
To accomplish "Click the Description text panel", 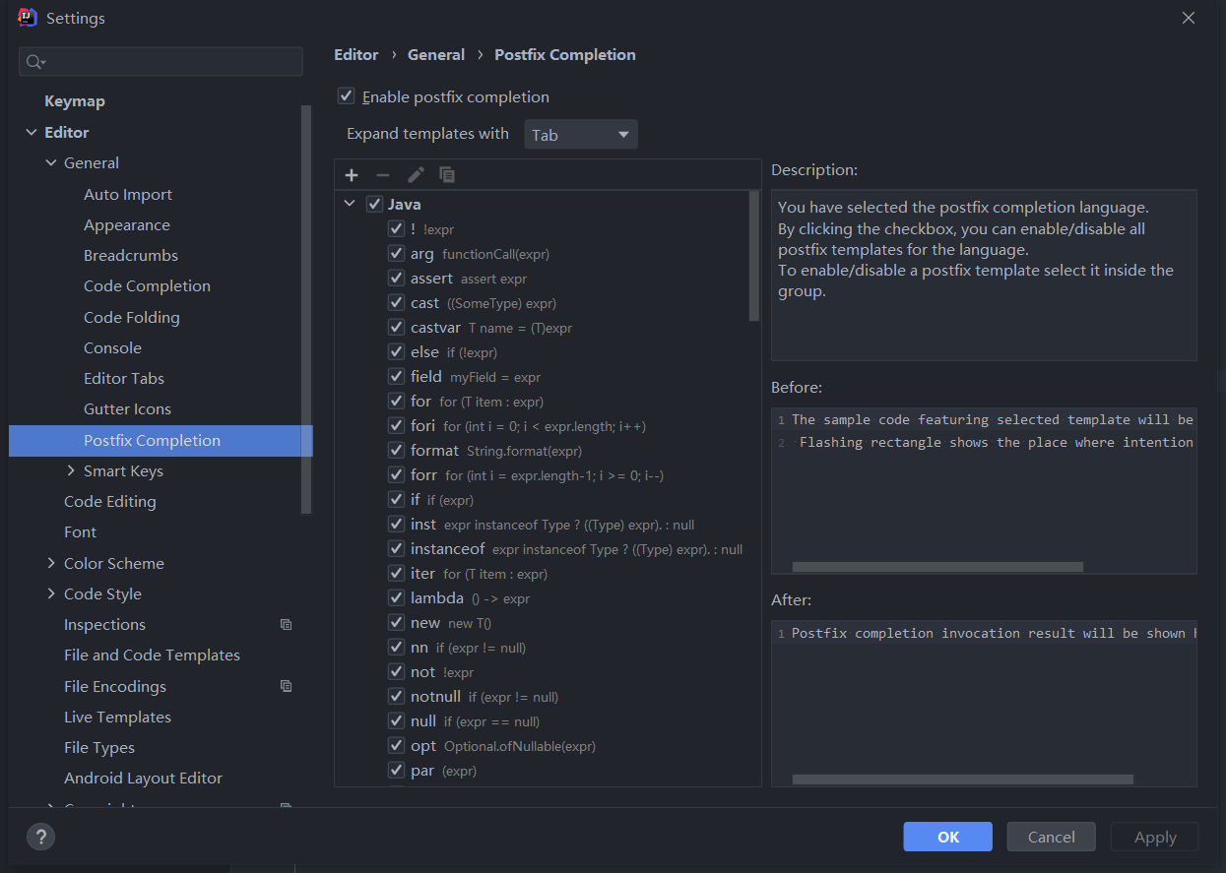I will coord(984,275).
